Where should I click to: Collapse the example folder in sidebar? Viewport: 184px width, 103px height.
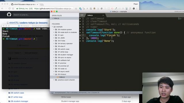click(x=52, y=27)
